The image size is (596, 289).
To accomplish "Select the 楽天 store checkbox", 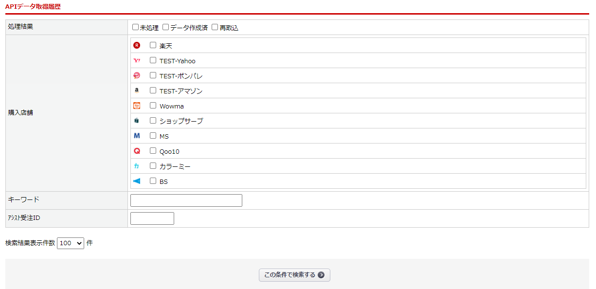I will [153, 45].
